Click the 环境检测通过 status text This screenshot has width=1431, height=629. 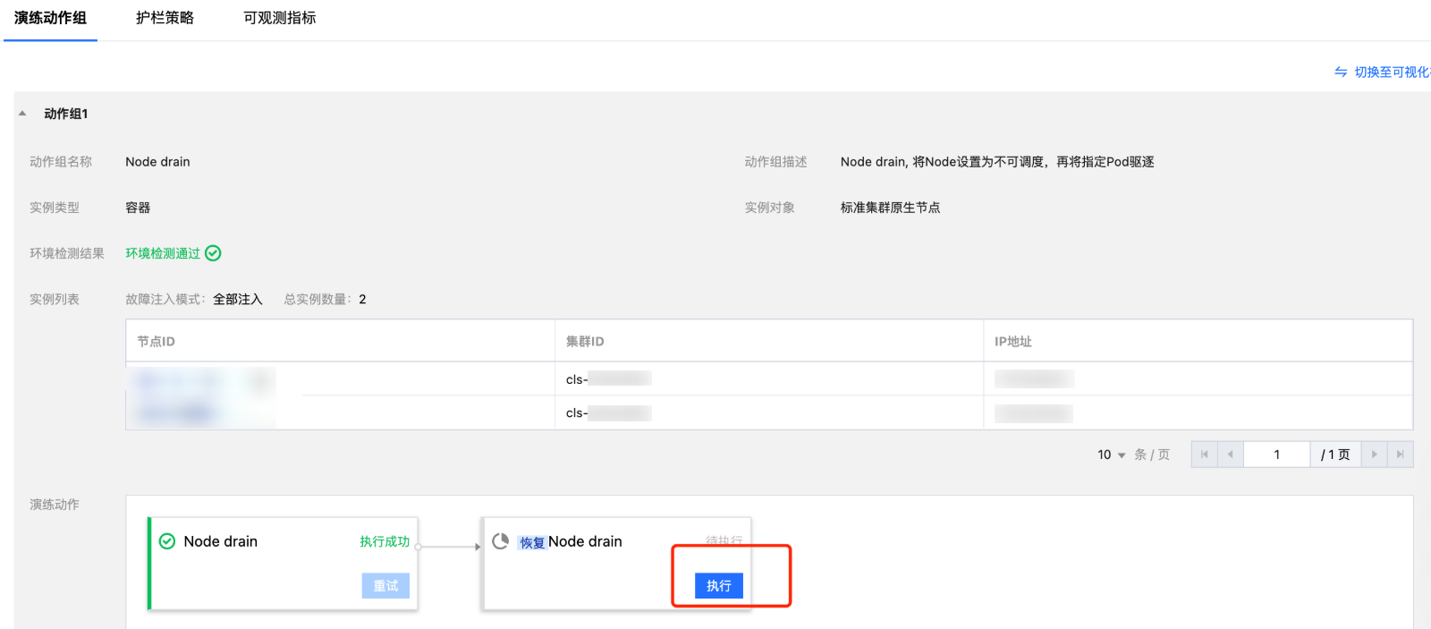(163, 253)
